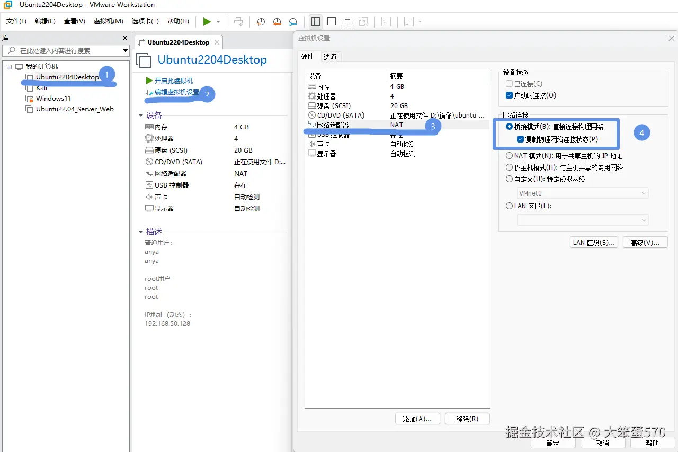Toggle the 启动时连接(O) checkbox

pyautogui.click(x=509, y=95)
